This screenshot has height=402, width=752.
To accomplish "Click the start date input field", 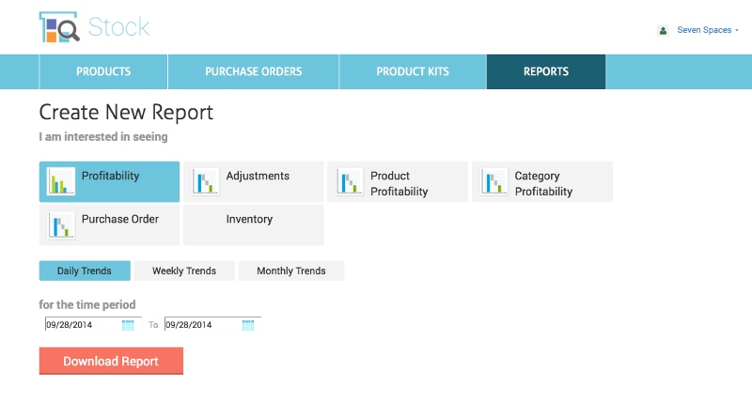I will [x=82, y=325].
